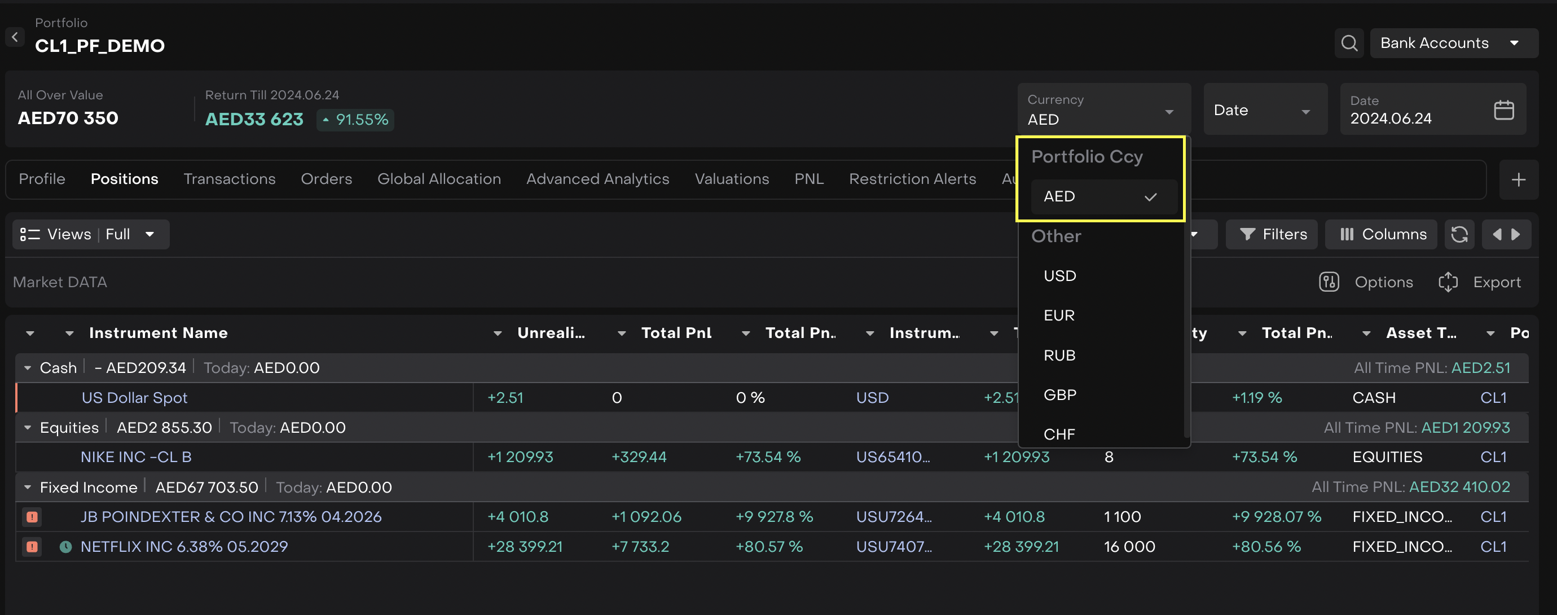Click the red alert icon on NETFLIX row
Screen dimensions: 1557x615
(32, 547)
